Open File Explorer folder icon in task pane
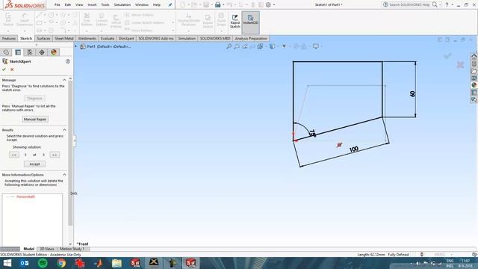The width and height of the screenshot is (478, 269). [x=474, y=71]
